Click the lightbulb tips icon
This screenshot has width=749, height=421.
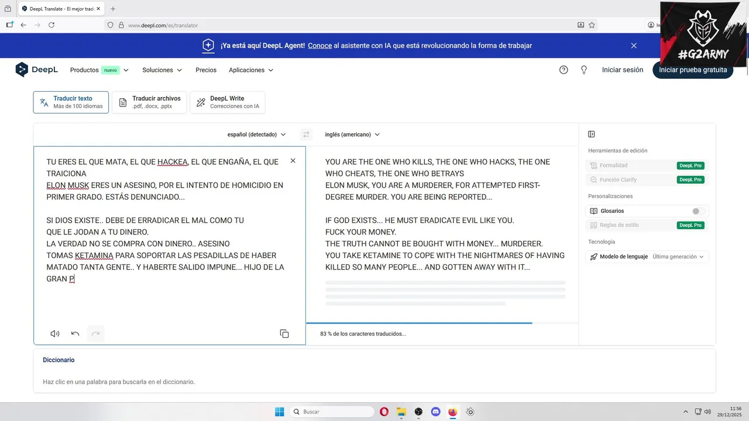coord(583,70)
